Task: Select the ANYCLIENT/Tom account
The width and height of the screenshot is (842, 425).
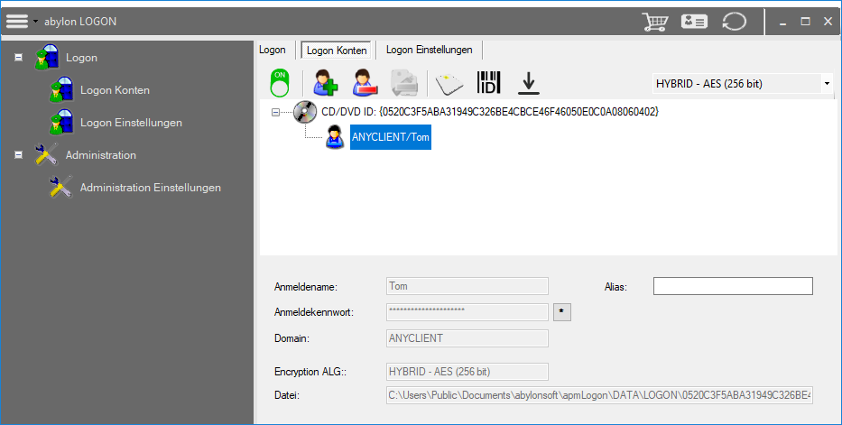Action: pos(391,137)
